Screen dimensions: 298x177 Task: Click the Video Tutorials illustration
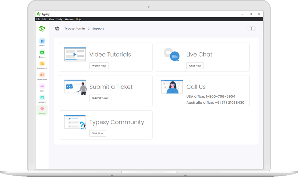pyautogui.click(x=75, y=54)
